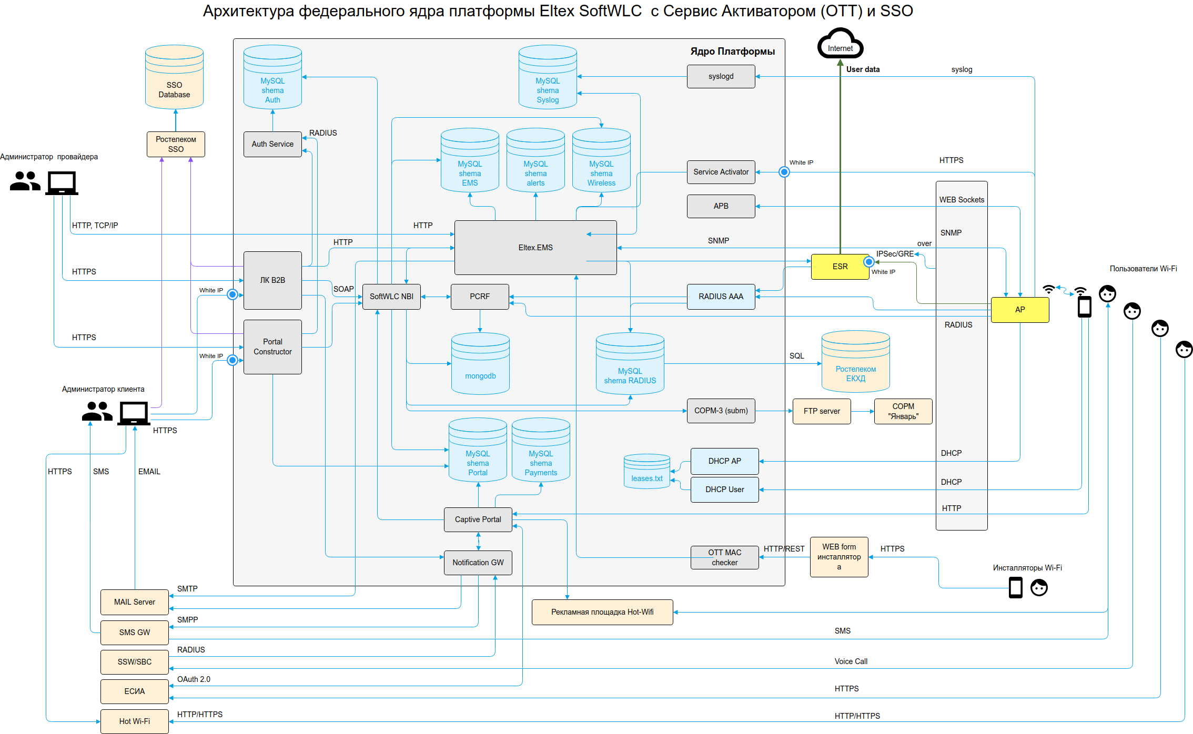Screen dimensions: 1193x734
Task: Click the yellow AP box
Action: pos(1019,310)
